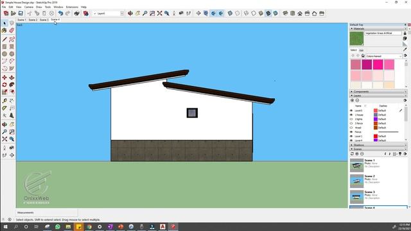This screenshot has height=231, width=411.
Task: Collapse the Materials panel
Action: (x=352, y=28)
